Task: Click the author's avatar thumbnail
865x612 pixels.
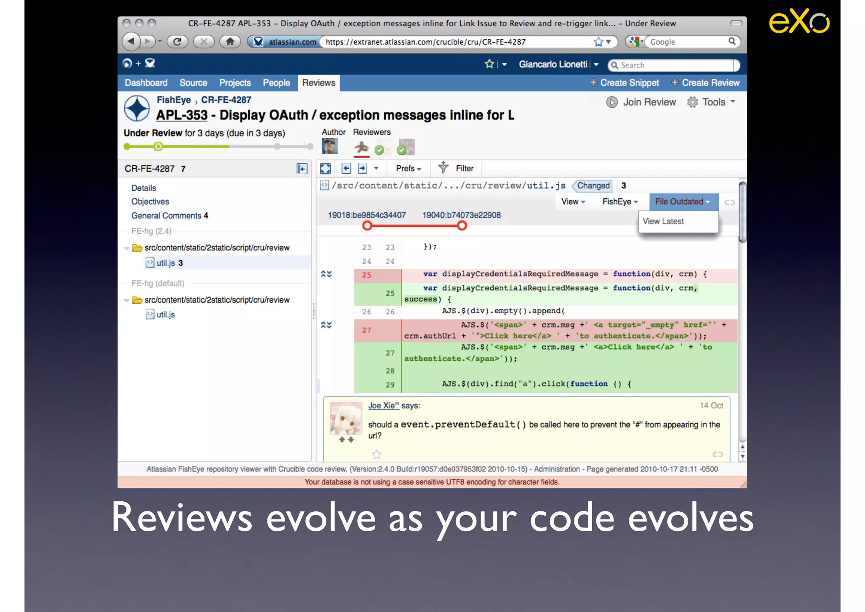Action: [x=329, y=147]
